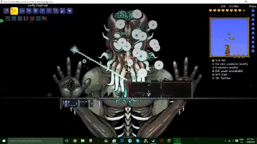Click the 'East' compass position readout
257x144 pixels.
point(221,75)
